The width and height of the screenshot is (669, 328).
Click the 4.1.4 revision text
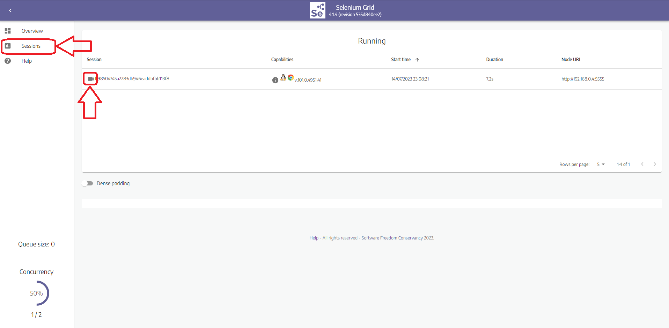(355, 15)
